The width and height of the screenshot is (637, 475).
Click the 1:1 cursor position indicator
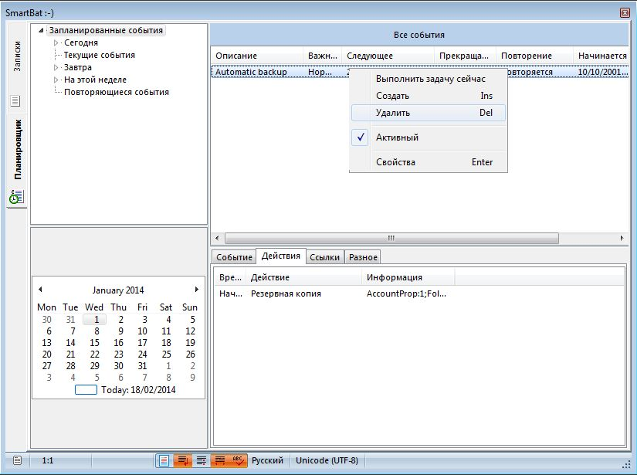coord(48,460)
